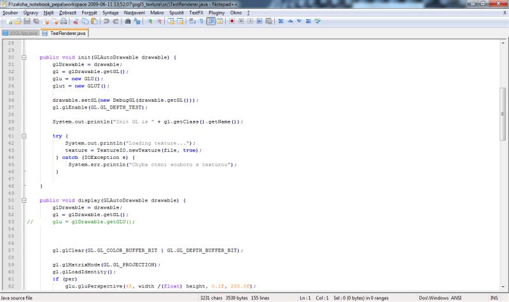
Task: Click line number 39 in the margin
Action: [11, 121]
